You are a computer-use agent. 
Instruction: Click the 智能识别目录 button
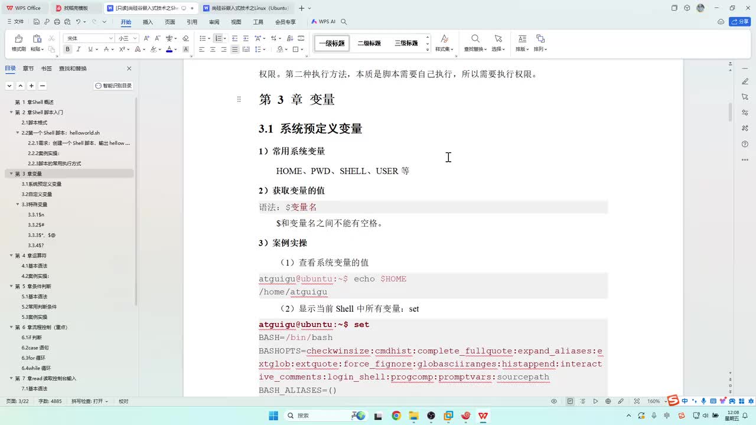(x=113, y=86)
